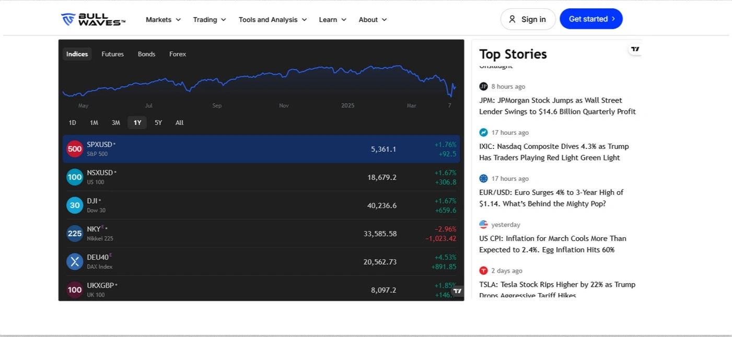This screenshot has height=337, width=732.
Task: Click TradingView logo beside Top Stories
Action: [635, 49]
